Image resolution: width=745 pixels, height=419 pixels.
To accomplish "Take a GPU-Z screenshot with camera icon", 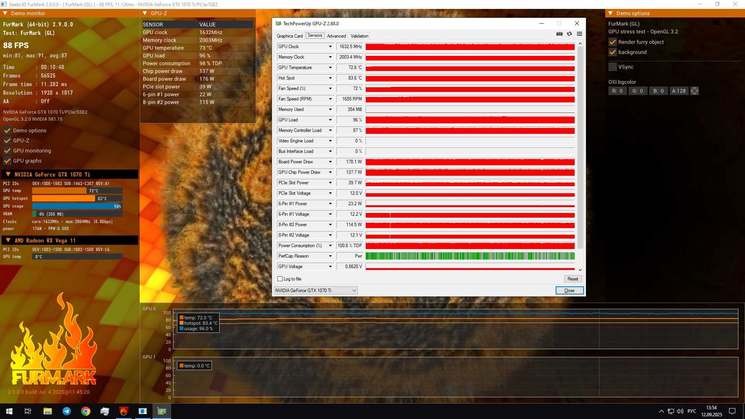I will click(x=559, y=34).
